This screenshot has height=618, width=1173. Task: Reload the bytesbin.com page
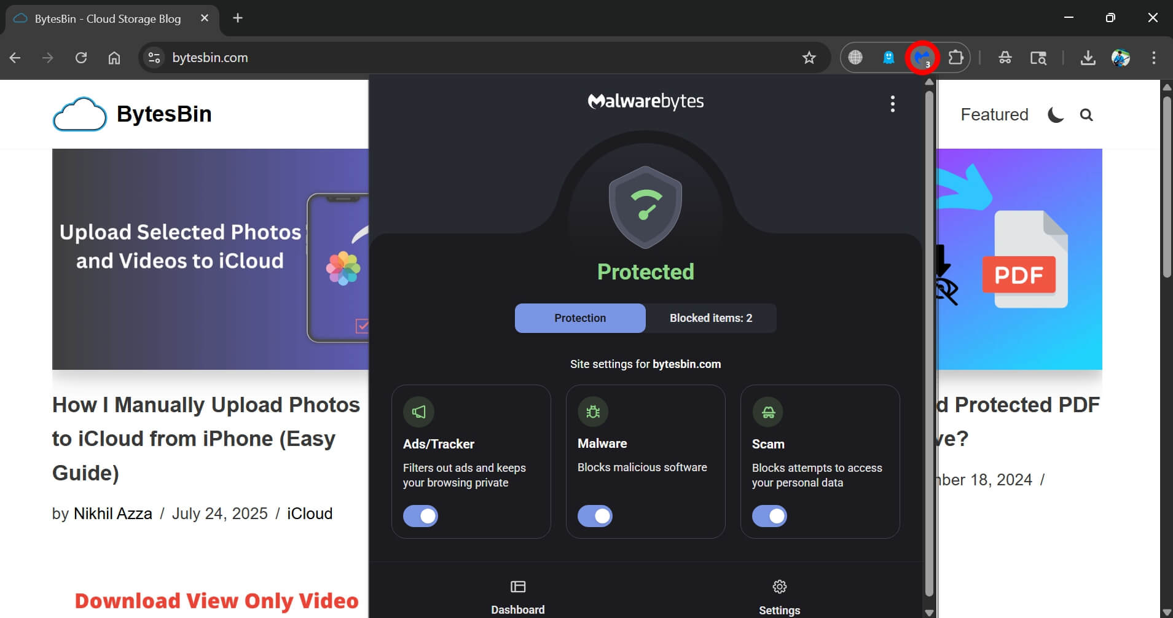(81, 58)
